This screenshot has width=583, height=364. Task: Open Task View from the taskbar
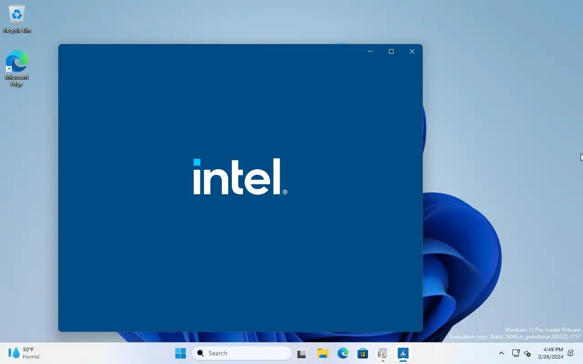click(302, 354)
